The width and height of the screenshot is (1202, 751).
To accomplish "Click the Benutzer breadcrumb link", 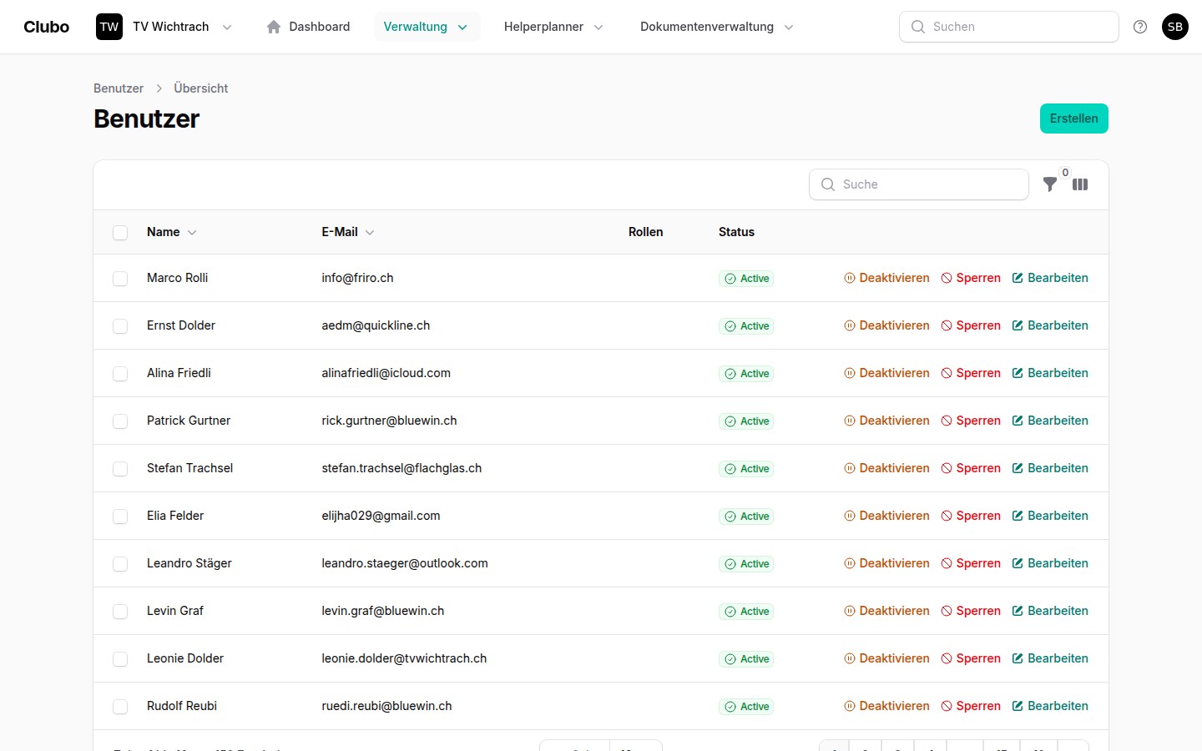I will point(119,88).
